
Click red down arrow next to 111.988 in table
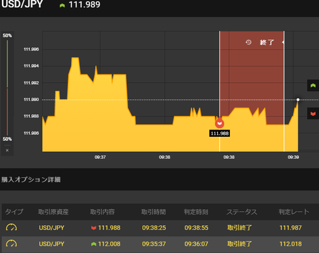tap(94, 228)
